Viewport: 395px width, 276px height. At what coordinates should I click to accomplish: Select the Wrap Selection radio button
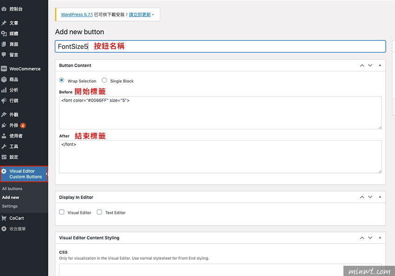tap(61, 80)
